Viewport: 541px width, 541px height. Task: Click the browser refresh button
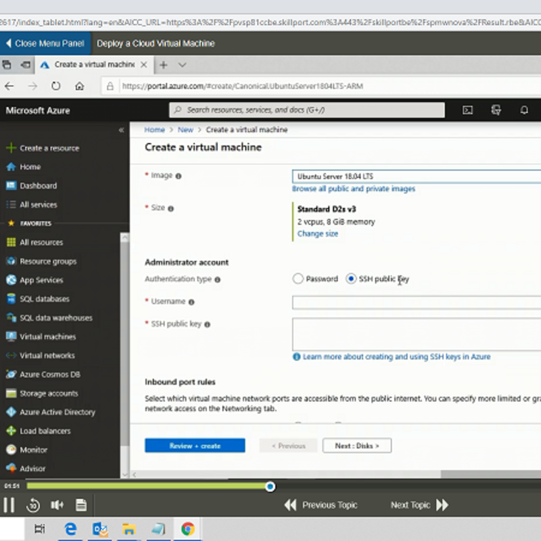click(55, 86)
